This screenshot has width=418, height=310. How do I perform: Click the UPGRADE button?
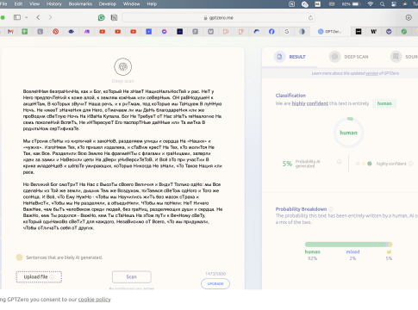tap(215, 283)
